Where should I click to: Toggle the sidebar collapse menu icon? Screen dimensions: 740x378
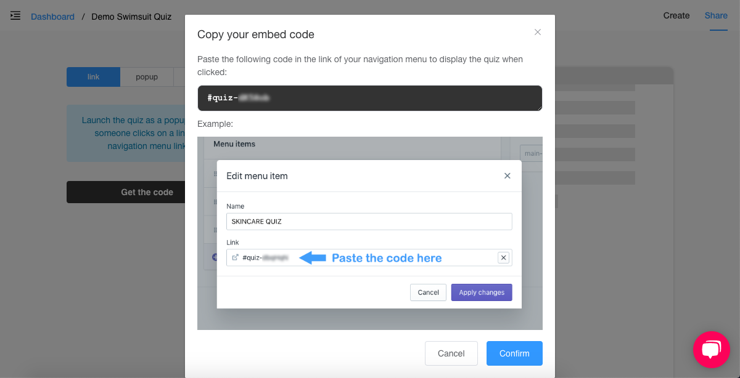tap(15, 15)
